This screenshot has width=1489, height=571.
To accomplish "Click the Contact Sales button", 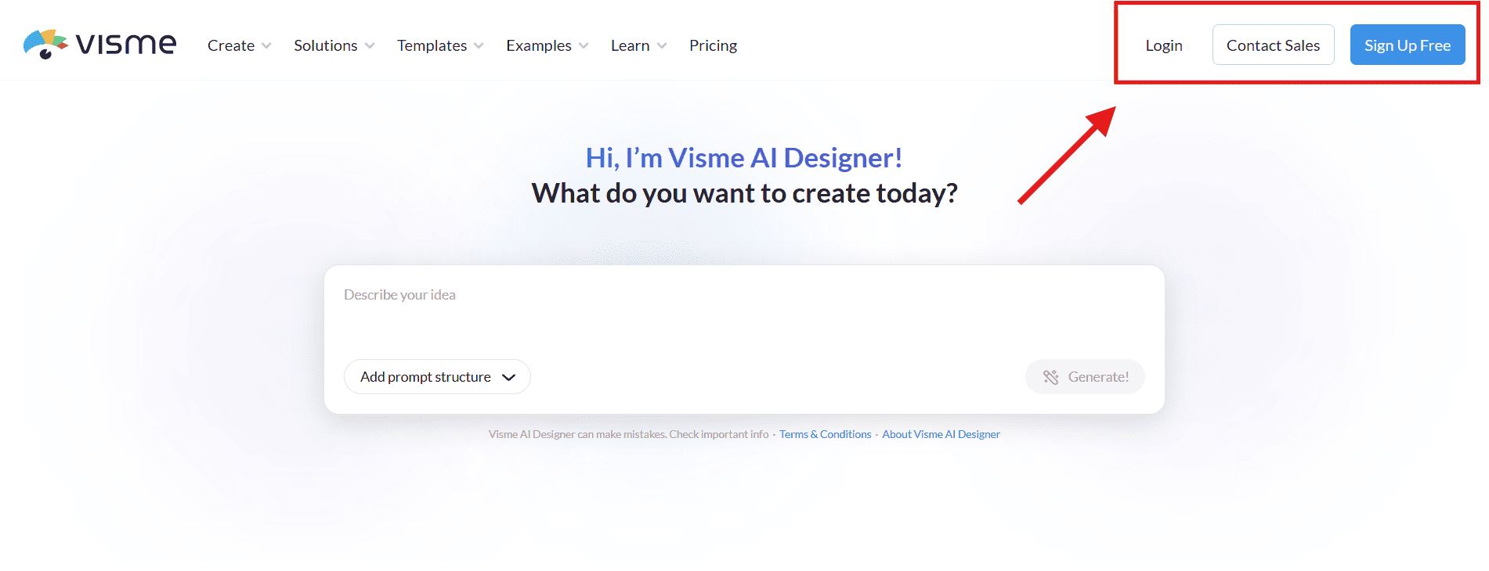I will pos(1273,45).
